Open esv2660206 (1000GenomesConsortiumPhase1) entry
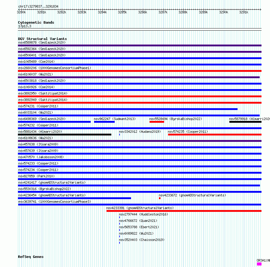Screen dimensions: 270x267 [55, 68]
